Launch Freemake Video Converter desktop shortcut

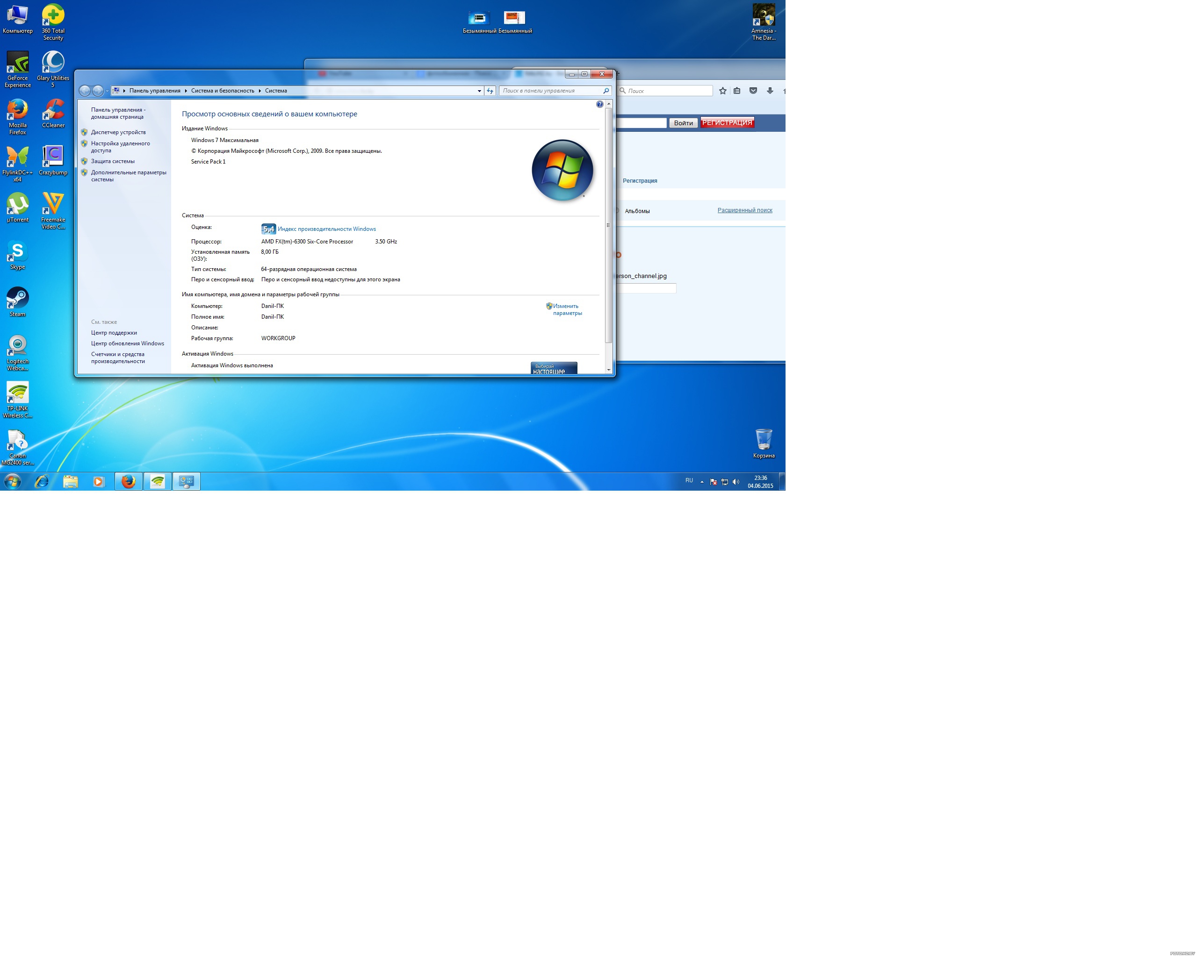(x=53, y=211)
